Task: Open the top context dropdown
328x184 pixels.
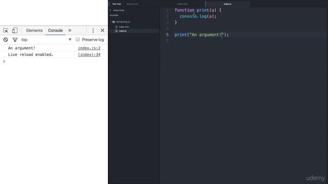Action: click(x=47, y=40)
